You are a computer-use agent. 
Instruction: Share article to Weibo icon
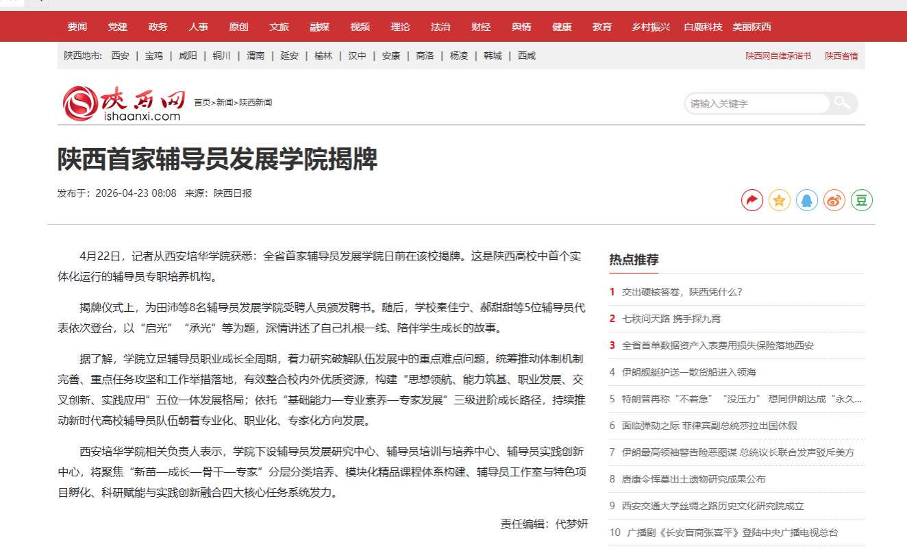click(834, 200)
